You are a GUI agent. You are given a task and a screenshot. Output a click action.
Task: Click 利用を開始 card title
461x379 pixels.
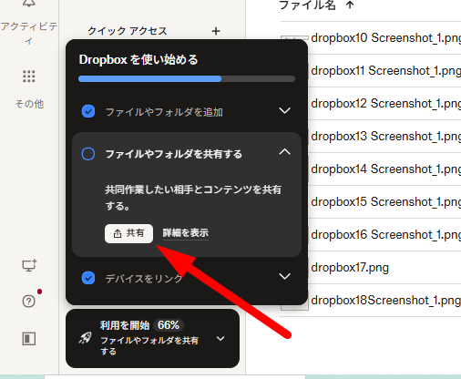(125, 325)
